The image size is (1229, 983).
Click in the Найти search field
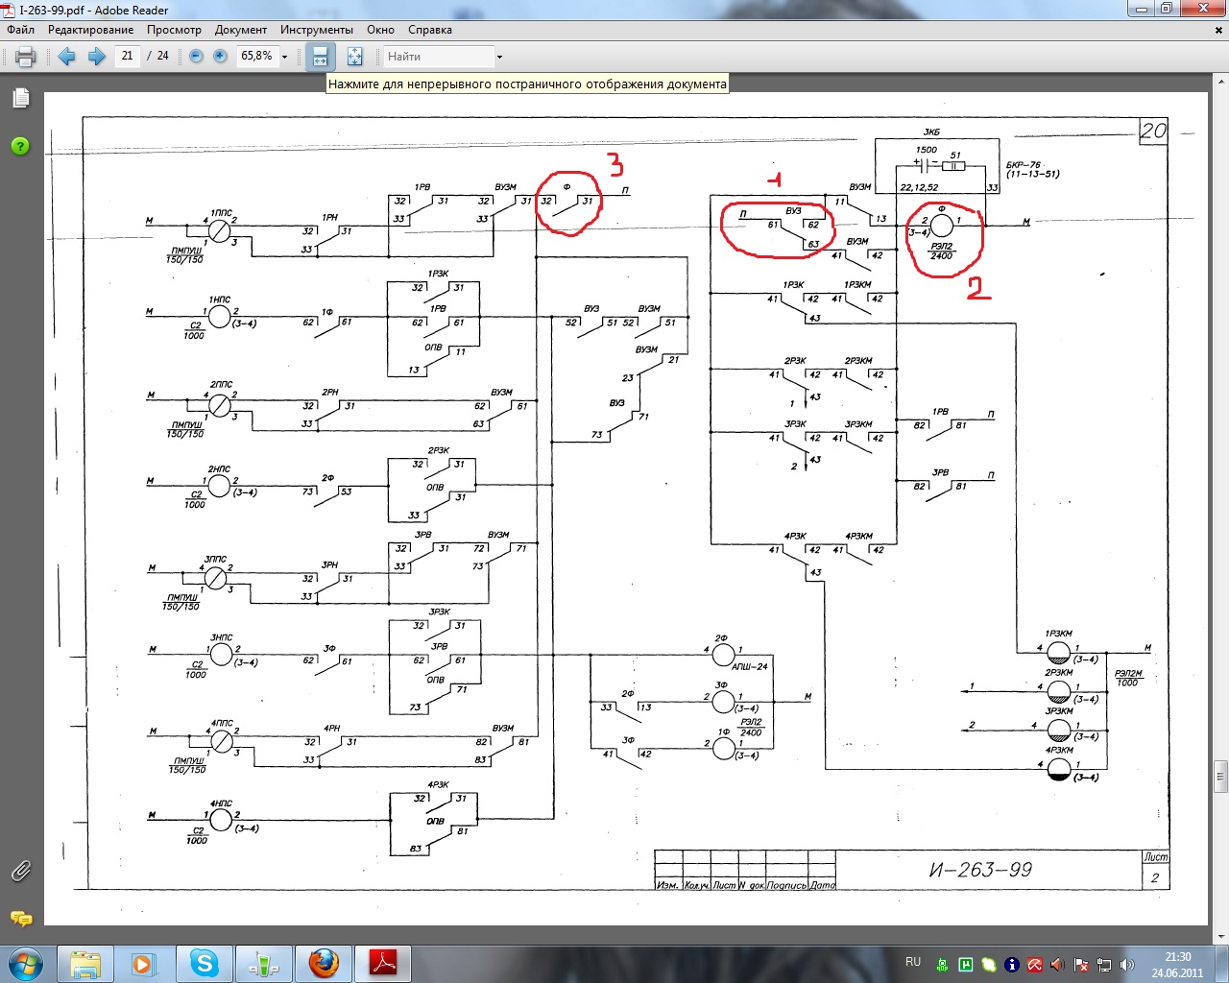(x=437, y=57)
